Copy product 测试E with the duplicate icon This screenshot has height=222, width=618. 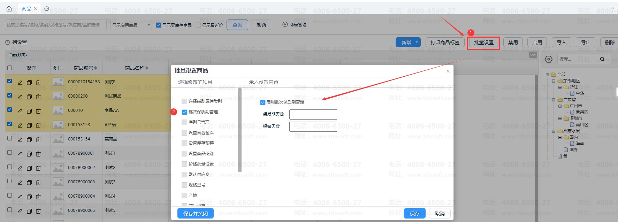(x=29, y=82)
